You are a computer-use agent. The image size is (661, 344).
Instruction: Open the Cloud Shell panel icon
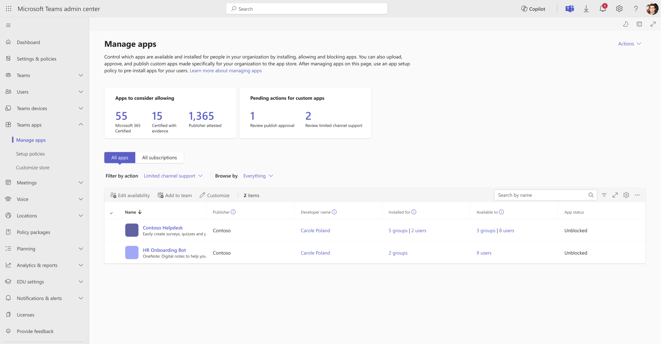[x=639, y=24]
